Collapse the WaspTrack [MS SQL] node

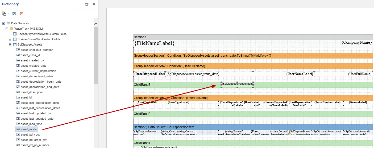(x=7, y=29)
